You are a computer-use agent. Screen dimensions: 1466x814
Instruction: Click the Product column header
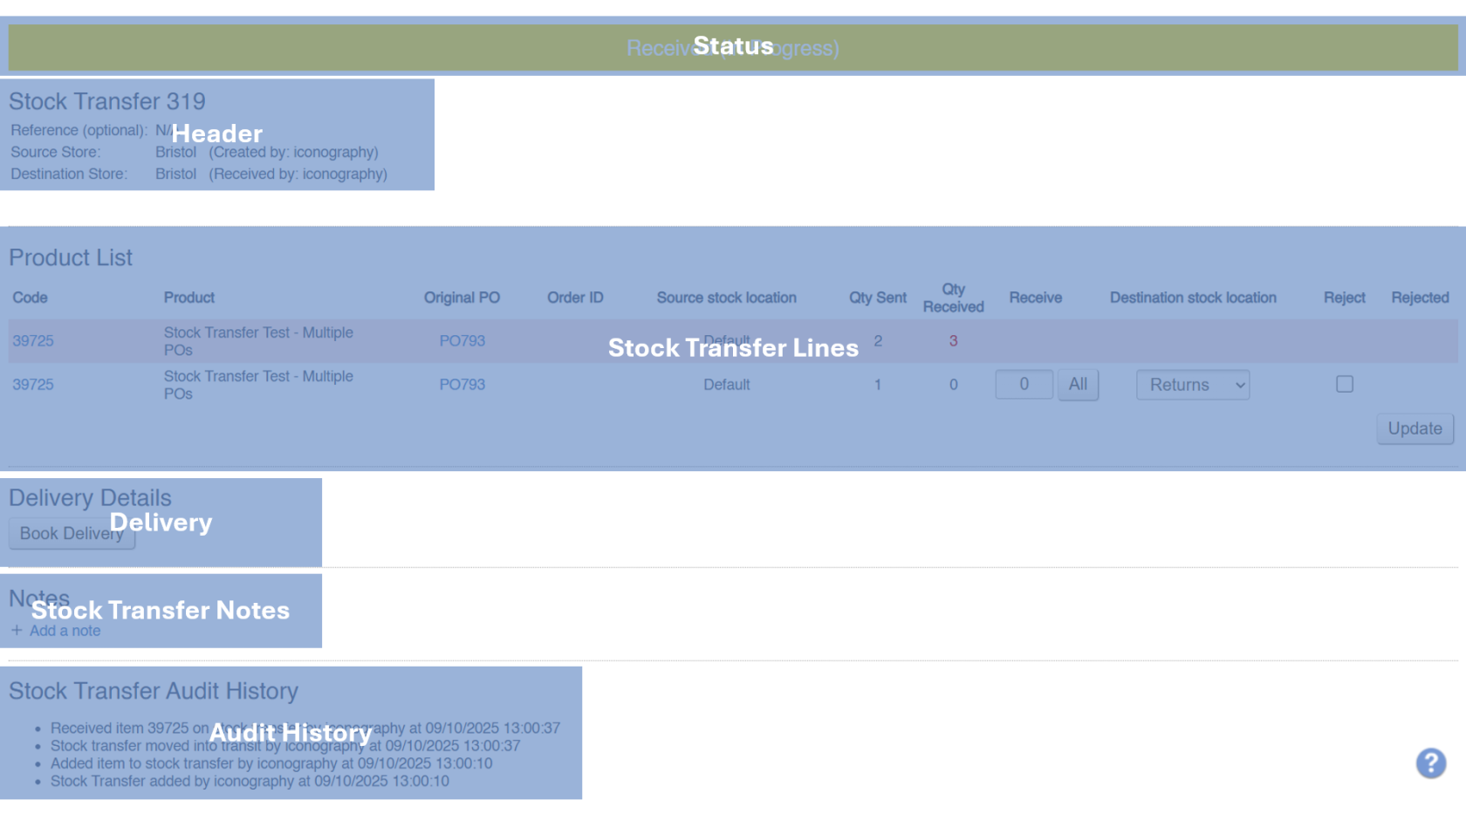pyautogui.click(x=188, y=298)
